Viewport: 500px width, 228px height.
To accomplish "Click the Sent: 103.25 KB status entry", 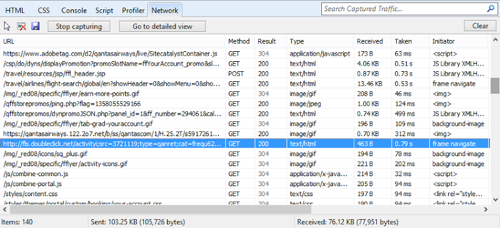I will coord(137,222).
